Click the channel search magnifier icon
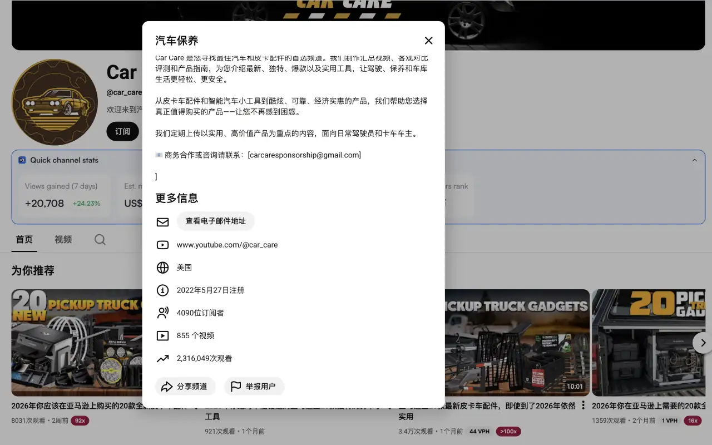This screenshot has width=712, height=445. (x=100, y=240)
